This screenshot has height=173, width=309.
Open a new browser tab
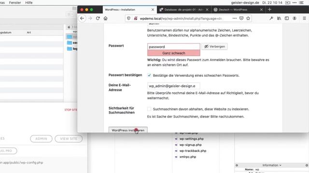click(269, 10)
